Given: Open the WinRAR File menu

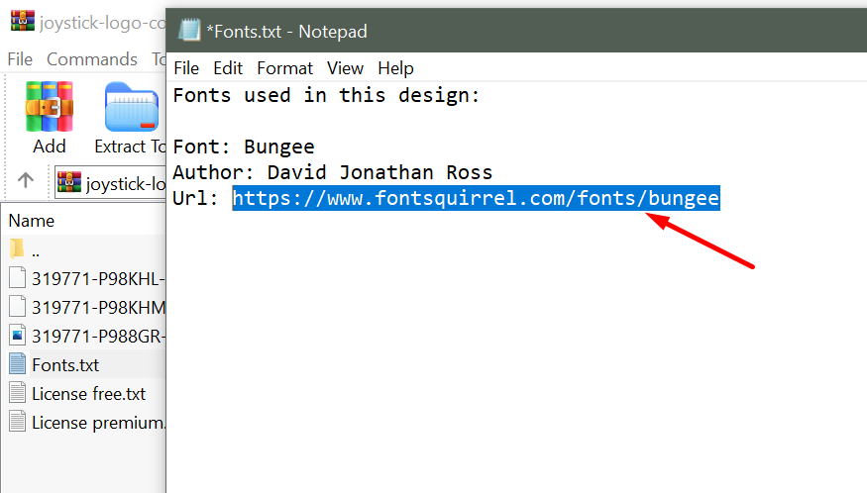Looking at the screenshot, I should [20, 59].
